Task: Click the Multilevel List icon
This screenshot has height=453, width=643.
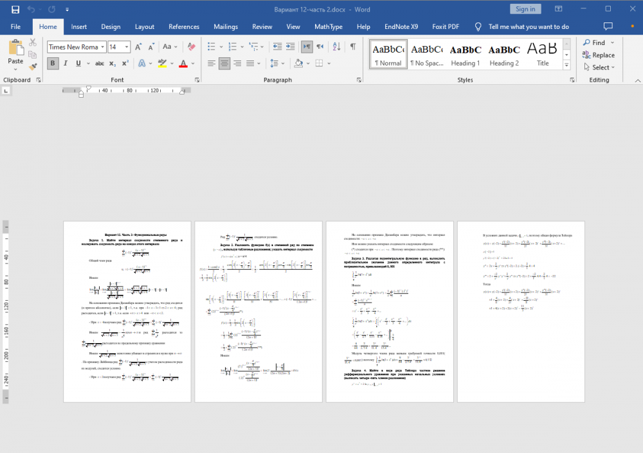Action: 254,46
